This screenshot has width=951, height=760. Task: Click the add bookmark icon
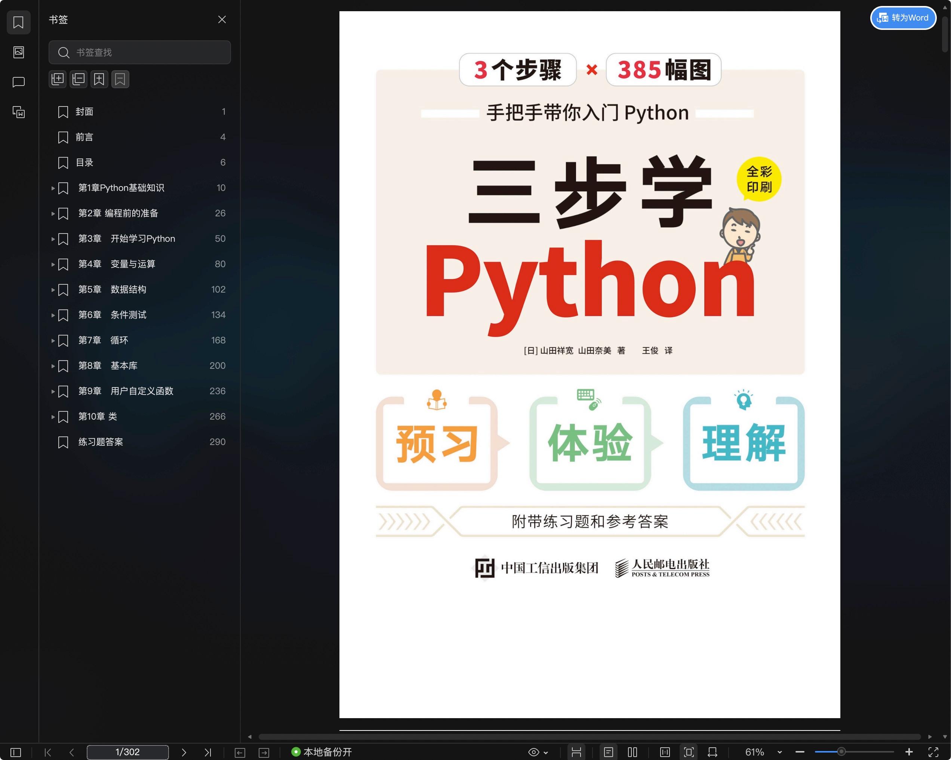click(x=99, y=79)
